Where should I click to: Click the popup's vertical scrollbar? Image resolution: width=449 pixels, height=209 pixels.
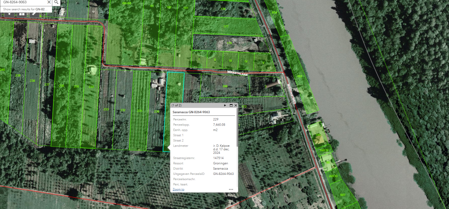coord(237,131)
